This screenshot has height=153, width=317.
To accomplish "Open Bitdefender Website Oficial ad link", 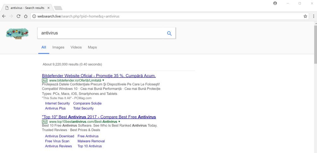I will 99,76.
